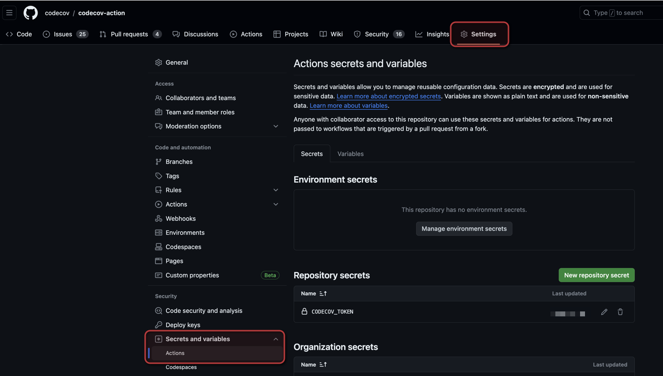663x376 pixels.
Task: Click the Type / to search field
Action: pyautogui.click(x=621, y=13)
